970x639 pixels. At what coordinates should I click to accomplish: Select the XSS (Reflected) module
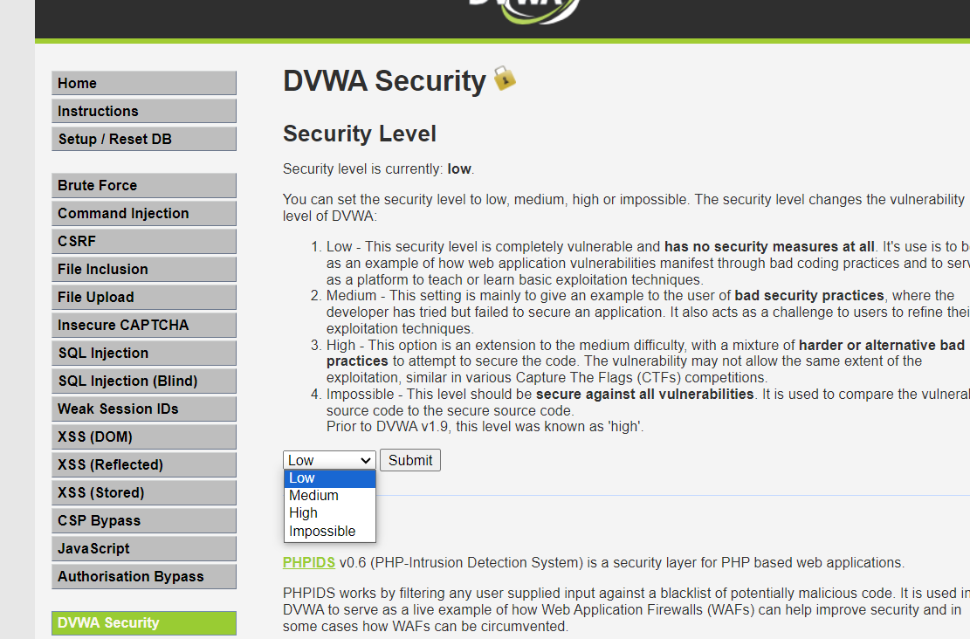pos(143,464)
